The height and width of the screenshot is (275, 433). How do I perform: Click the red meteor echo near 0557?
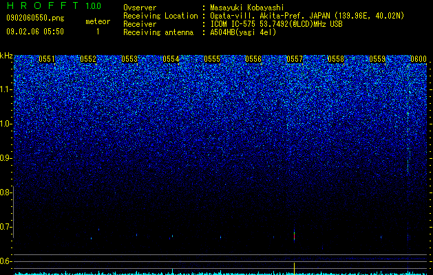point(295,236)
